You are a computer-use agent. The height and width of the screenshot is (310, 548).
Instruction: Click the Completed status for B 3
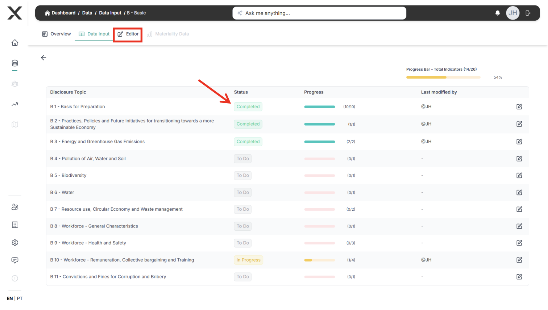click(x=248, y=142)
